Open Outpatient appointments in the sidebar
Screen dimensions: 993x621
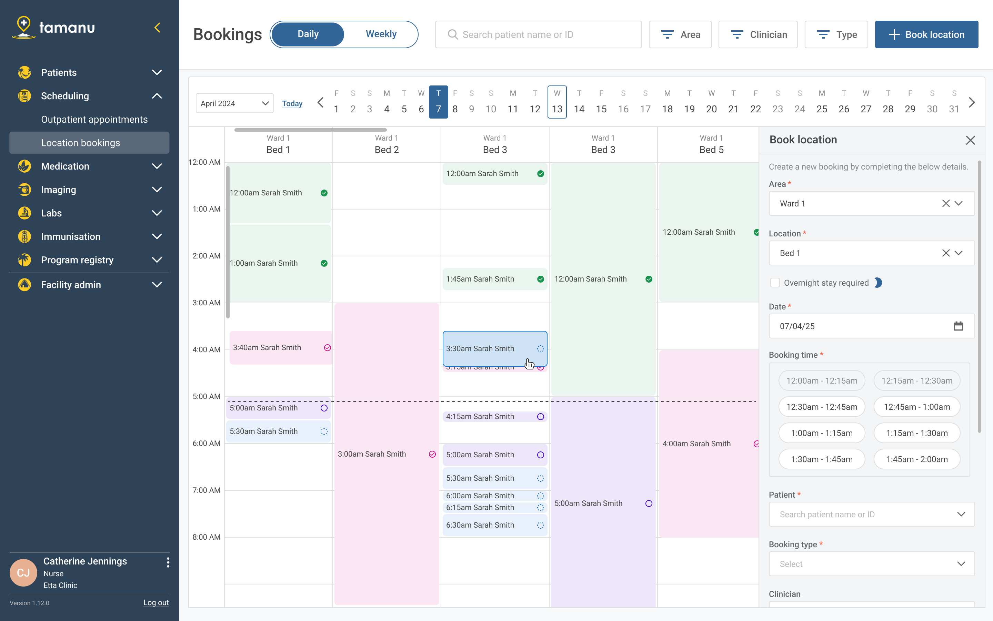coord(94,119)
